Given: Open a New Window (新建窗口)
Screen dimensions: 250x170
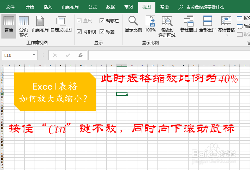Looking at the screenshot, I should click(189, 24).
